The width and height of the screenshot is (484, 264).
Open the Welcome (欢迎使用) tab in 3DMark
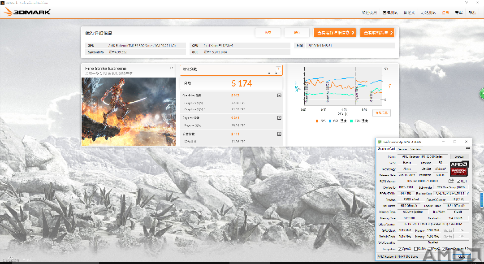click(x=369, y=13)
